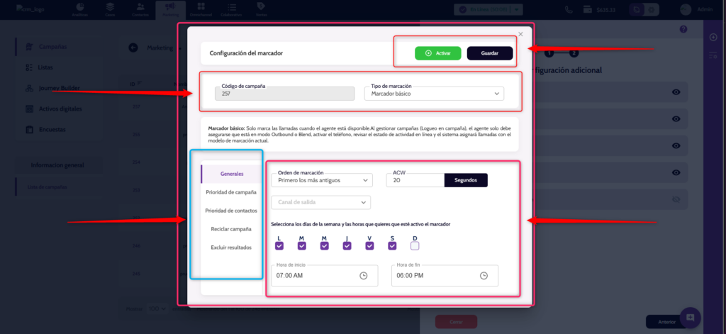
Task: Switch to Prioridad de campaña tab
Action: click(230, 192)
